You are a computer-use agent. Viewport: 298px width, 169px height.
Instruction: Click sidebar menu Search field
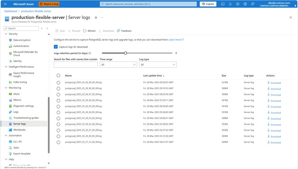pyautogui.click(x=21, y=28)
